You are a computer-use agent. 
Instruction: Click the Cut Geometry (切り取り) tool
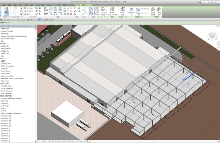pyautogui.click(x=29, y=11)
